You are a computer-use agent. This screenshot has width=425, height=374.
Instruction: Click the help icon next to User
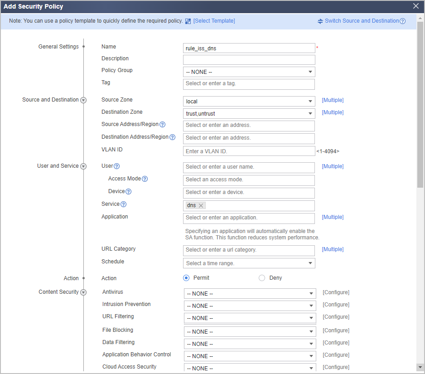click(x=116, y=166)
